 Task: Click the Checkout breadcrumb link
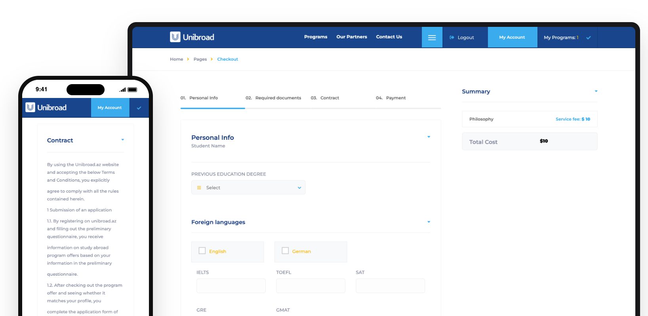[228, 59]
